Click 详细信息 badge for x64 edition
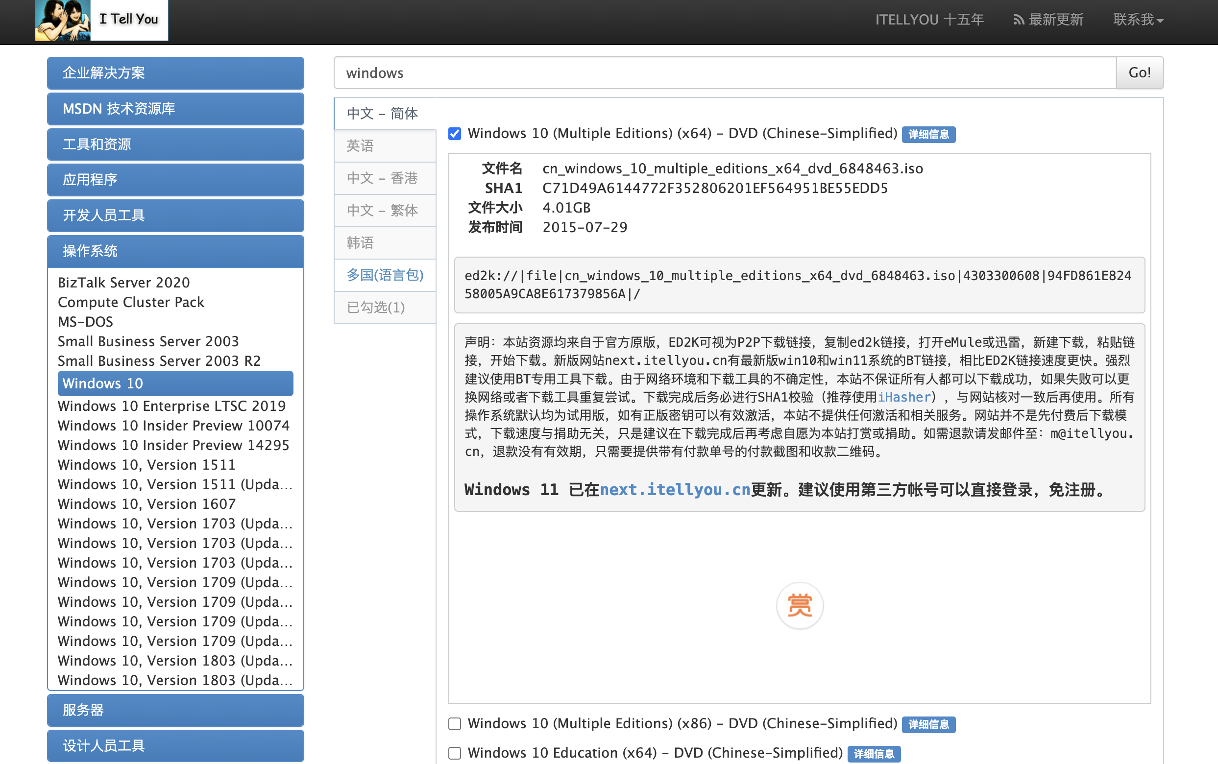The width and height of the screenshot is (1218, 764). [x=928, y=134]
